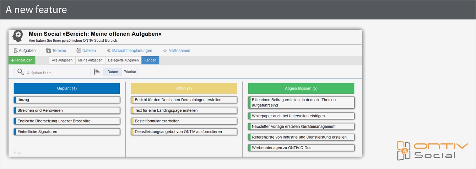Toggle the sort order icon
The width and height of the screenshot is (476, 169).
[x=97, y=72]
